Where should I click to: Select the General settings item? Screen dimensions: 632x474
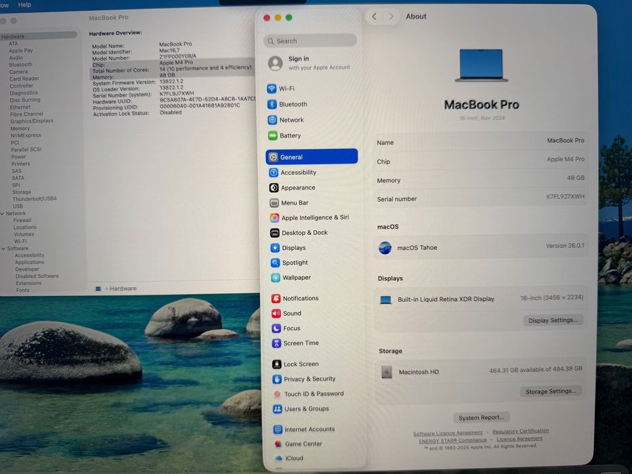pyautogui.click(x=312, y=157)
